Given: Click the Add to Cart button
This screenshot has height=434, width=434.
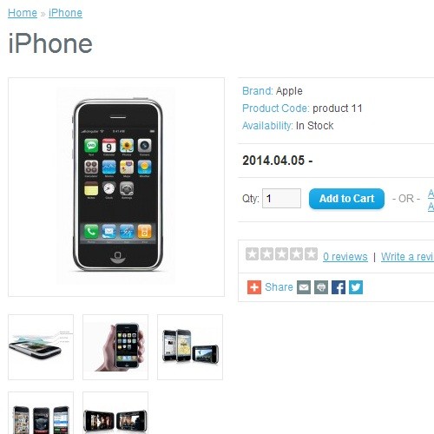Looking at the screenshot, I should click(x=346, y=199).
